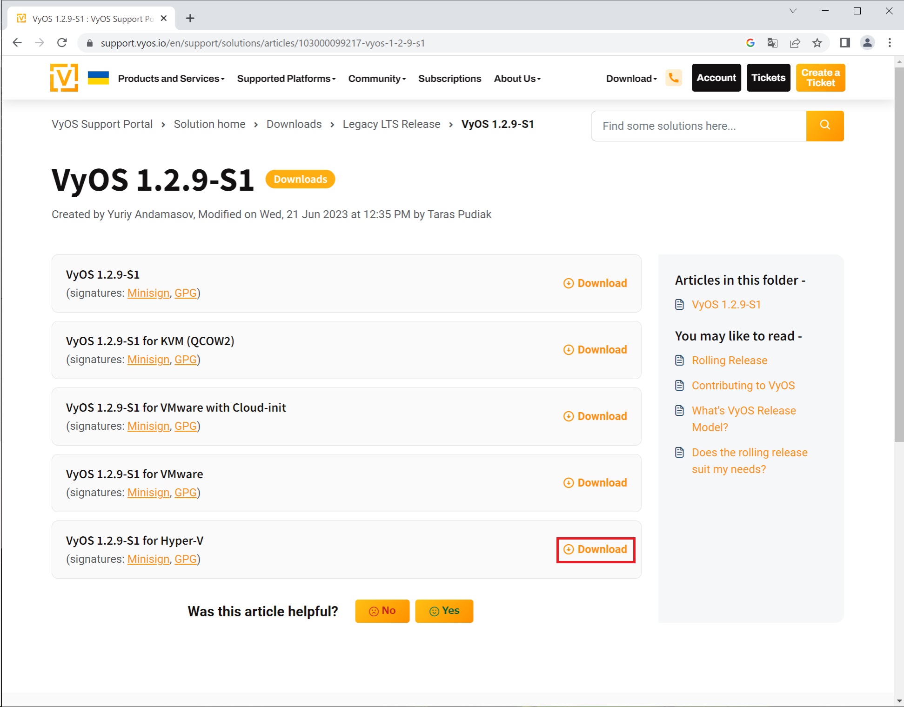
Task: Open Google icon in address bar
Action: 750,43
